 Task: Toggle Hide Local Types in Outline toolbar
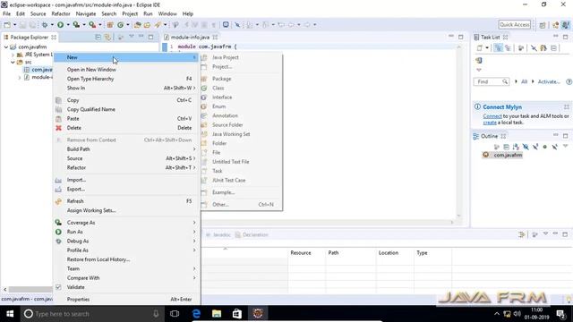coord(555,147)
